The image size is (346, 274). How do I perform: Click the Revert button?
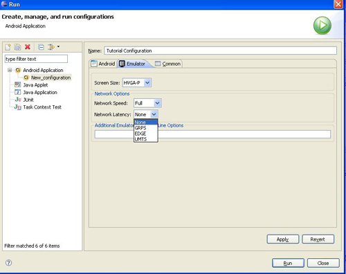[318, 239]
